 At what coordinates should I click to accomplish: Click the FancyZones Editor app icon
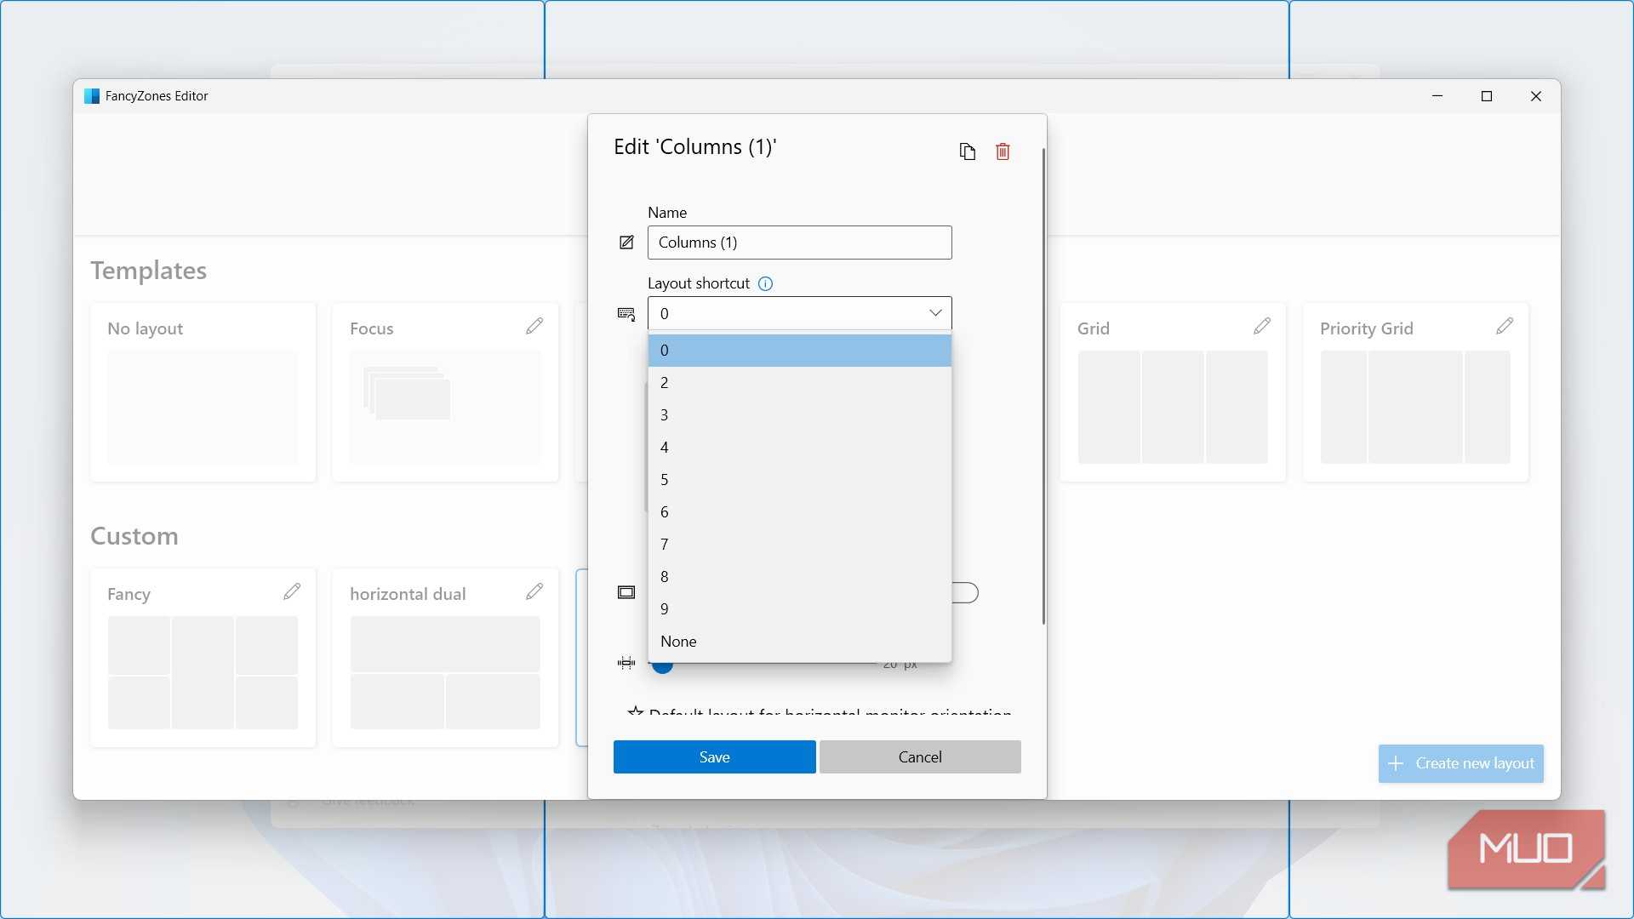coord(92,96)
